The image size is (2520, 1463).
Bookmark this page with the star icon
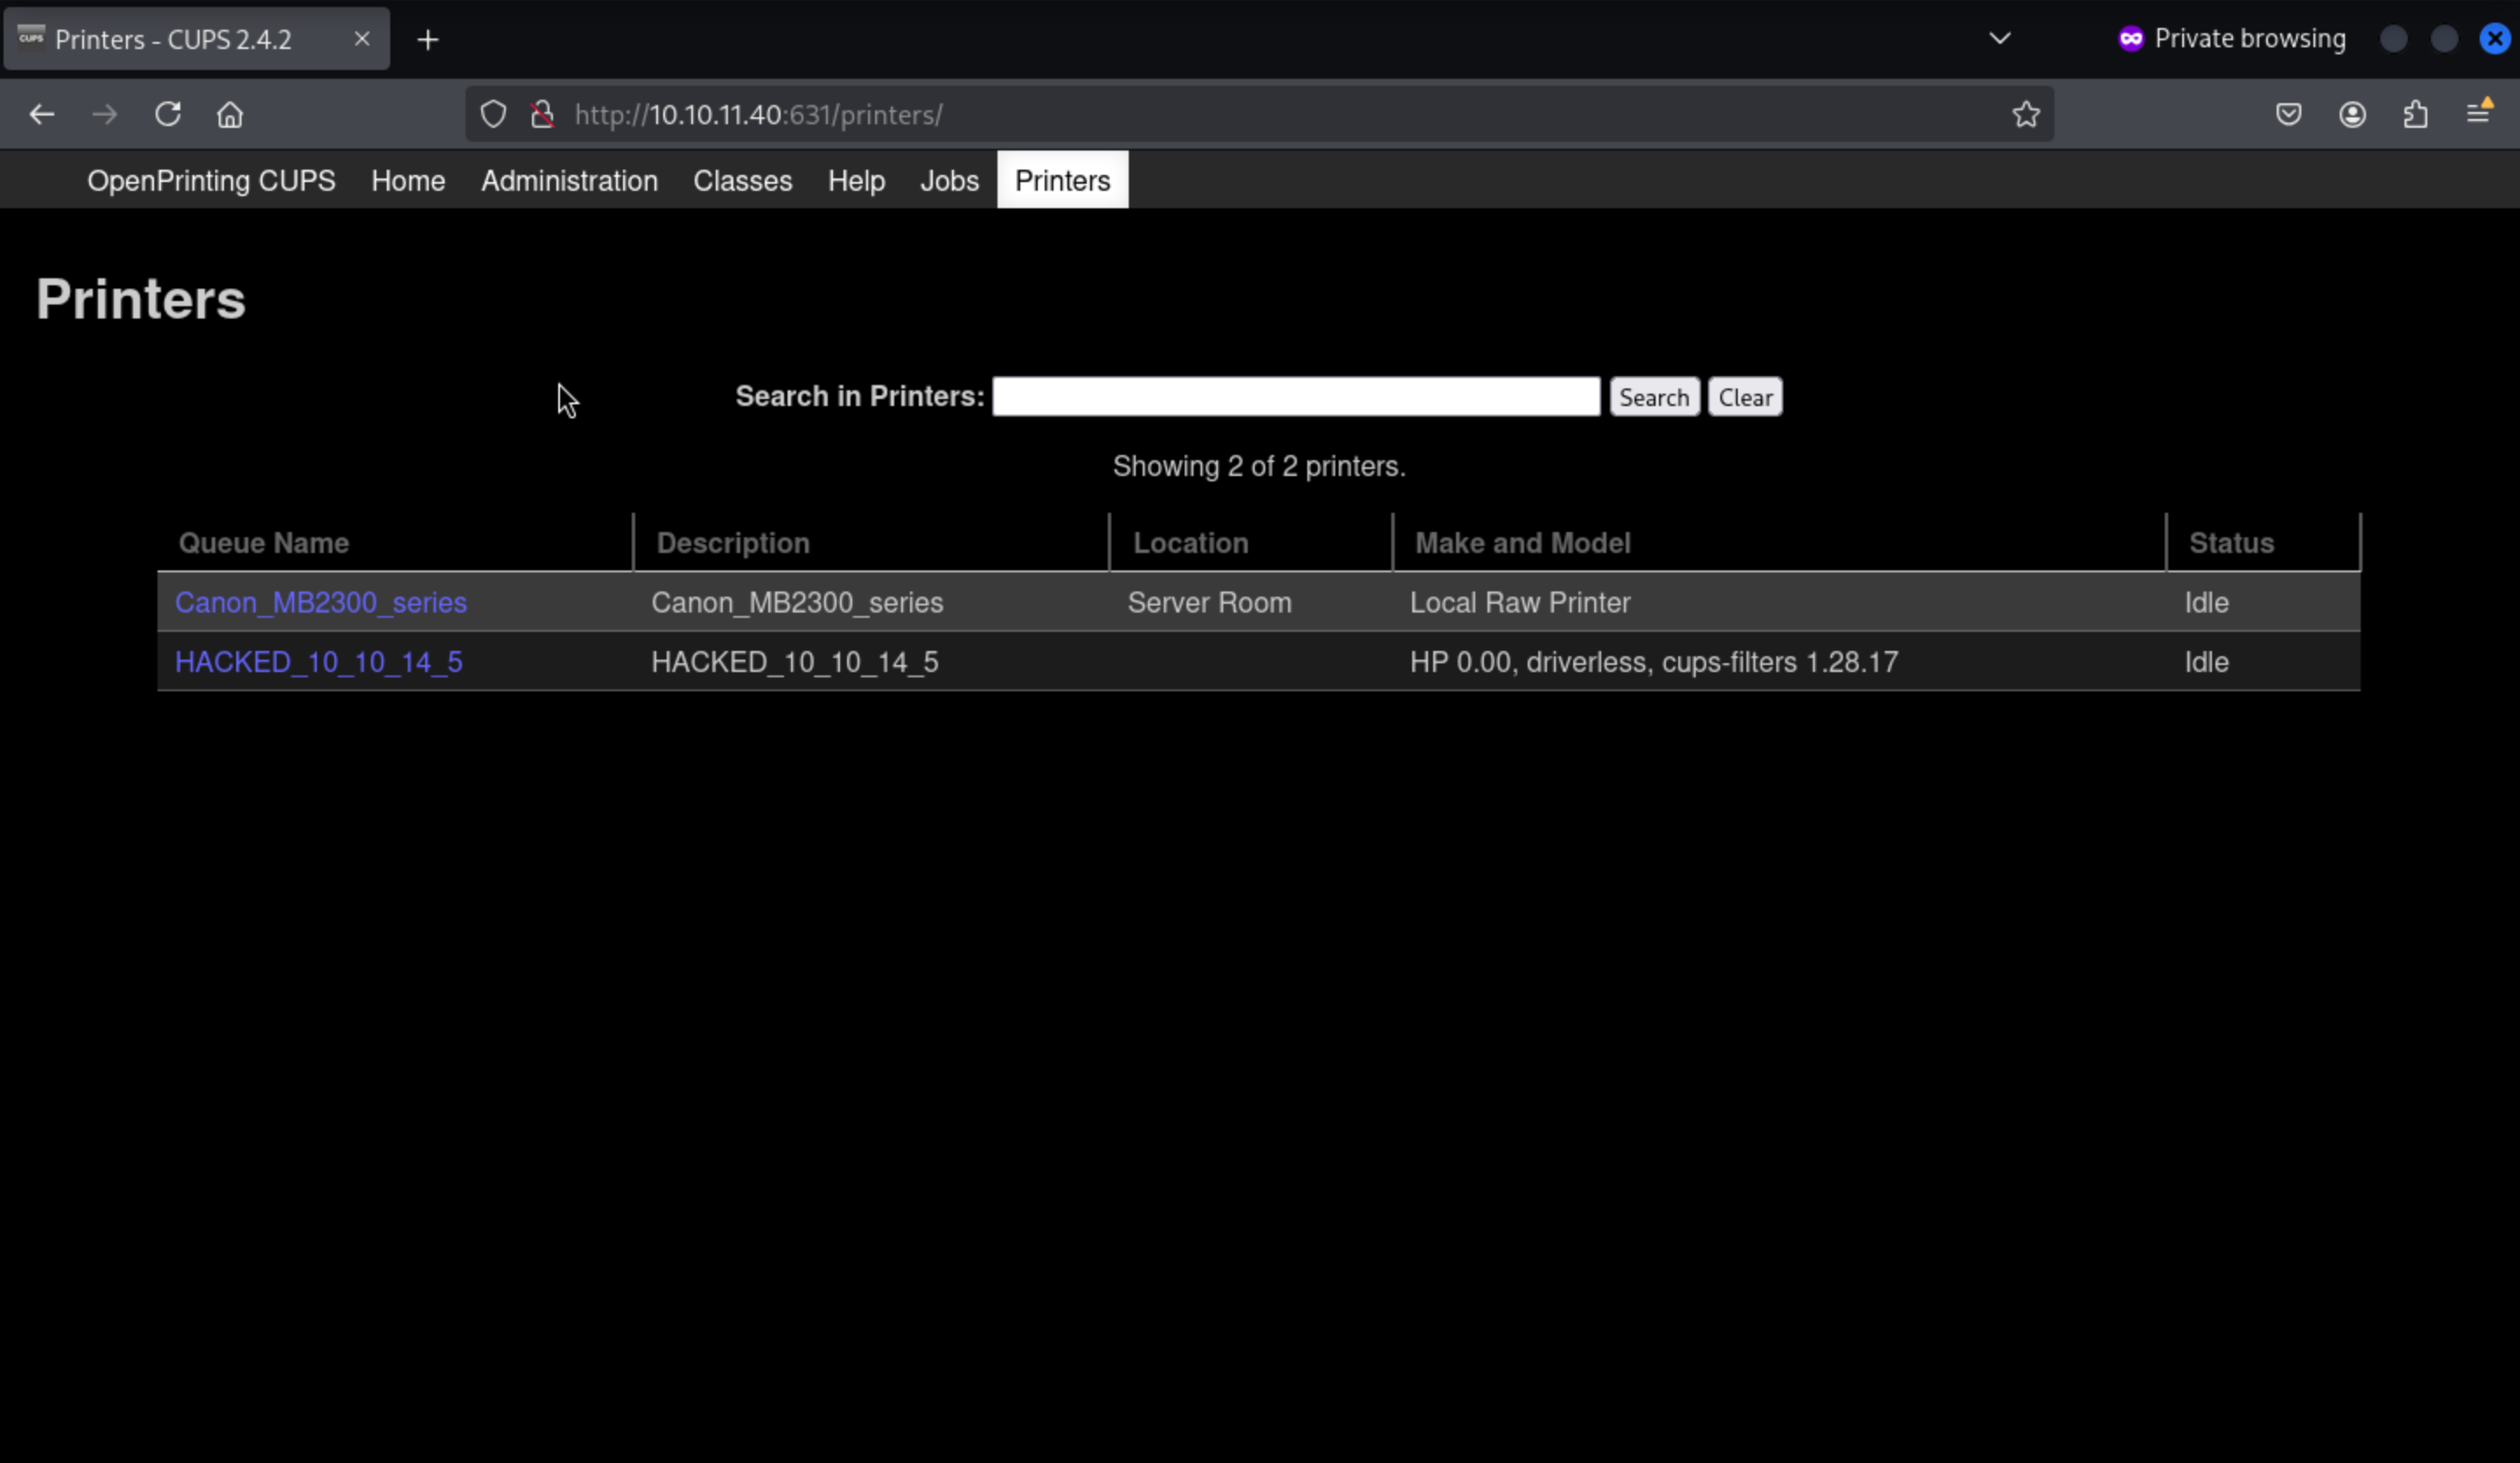[2026, 114]
